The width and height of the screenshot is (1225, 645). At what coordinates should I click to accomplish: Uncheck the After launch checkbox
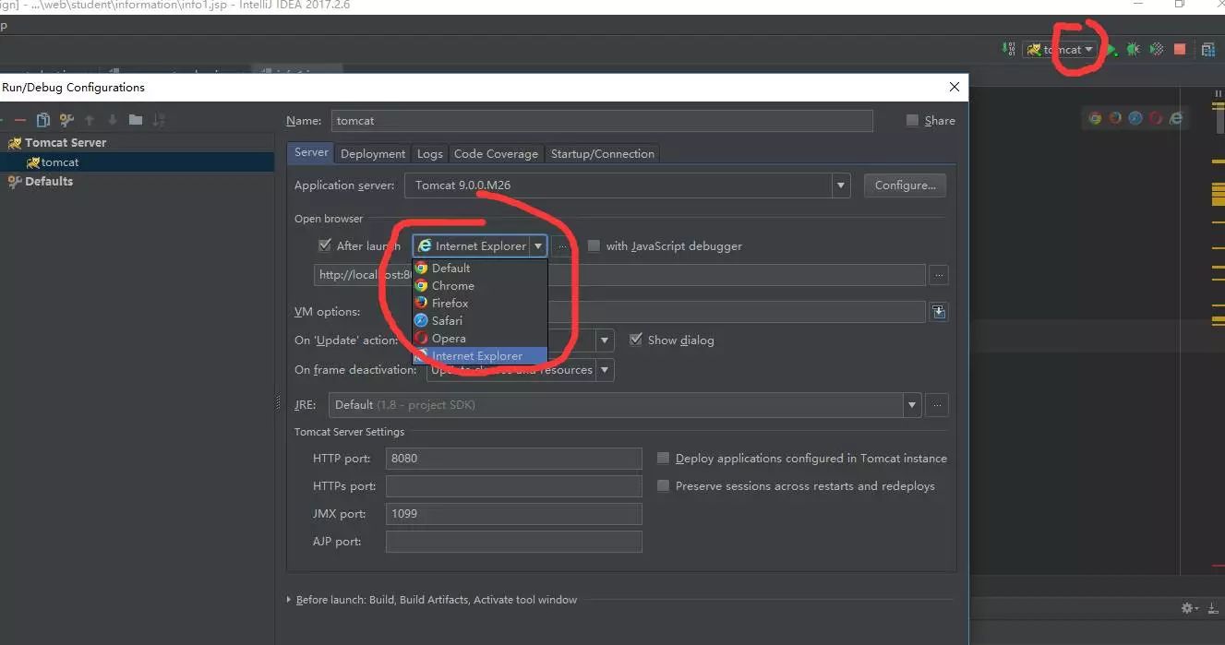(324, 245)
